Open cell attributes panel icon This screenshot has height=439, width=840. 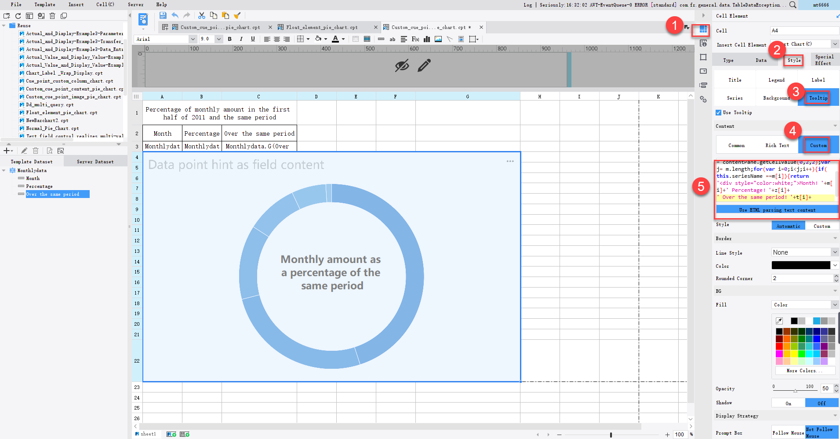point(703,43)
